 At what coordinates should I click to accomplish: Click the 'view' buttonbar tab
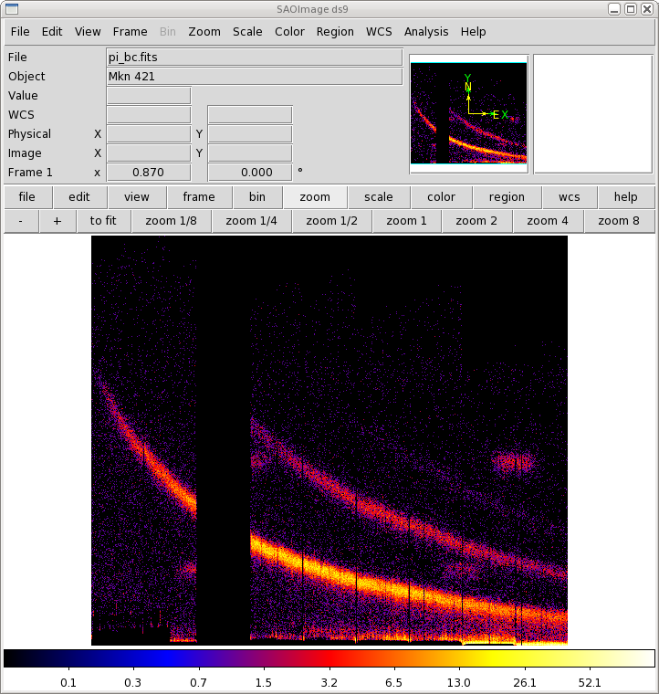tap(137, 197)
